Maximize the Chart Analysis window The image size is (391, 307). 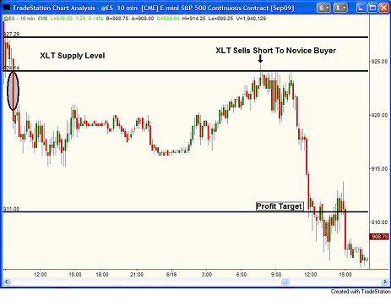pyautogui.click(x=372, y=8)
